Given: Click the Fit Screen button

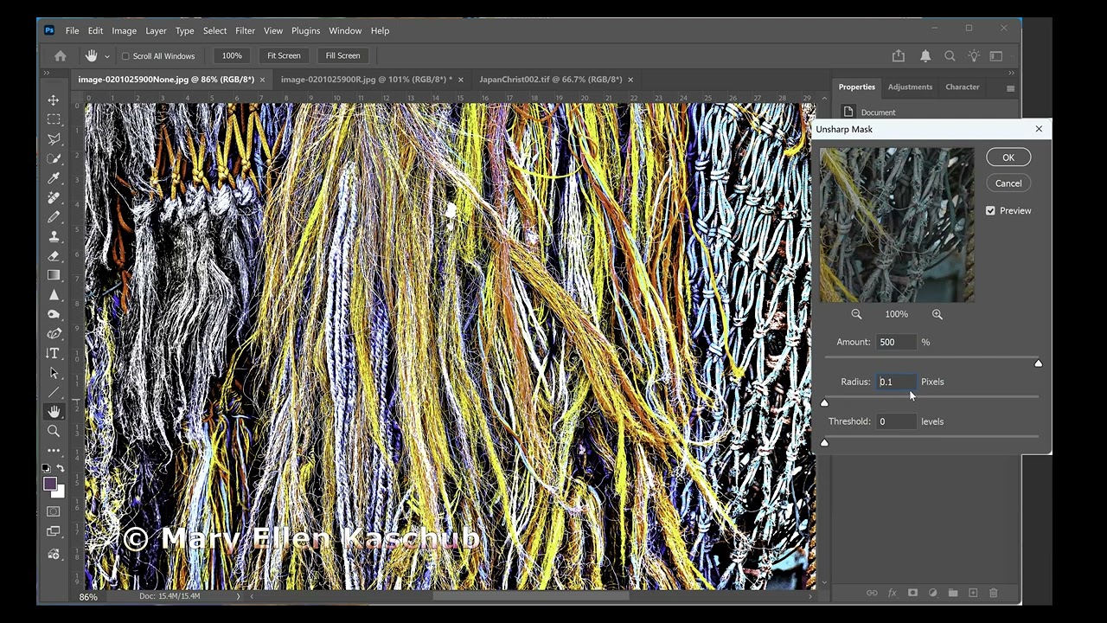Looking at the screenshot, I should pos(284,55).
